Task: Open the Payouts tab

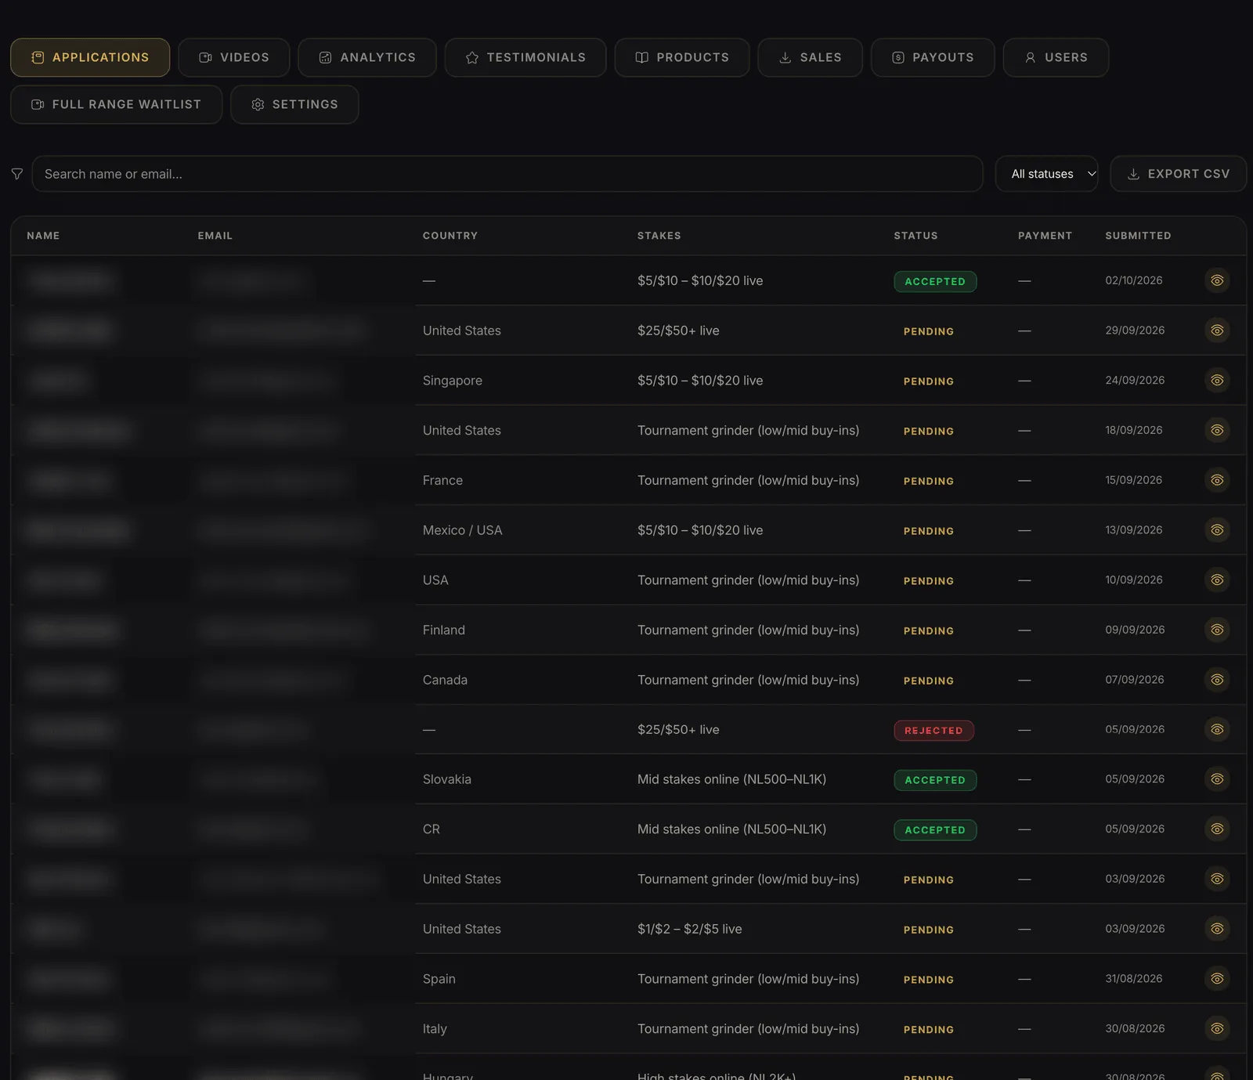Action: pyautogui.click(x=933, y=57)
